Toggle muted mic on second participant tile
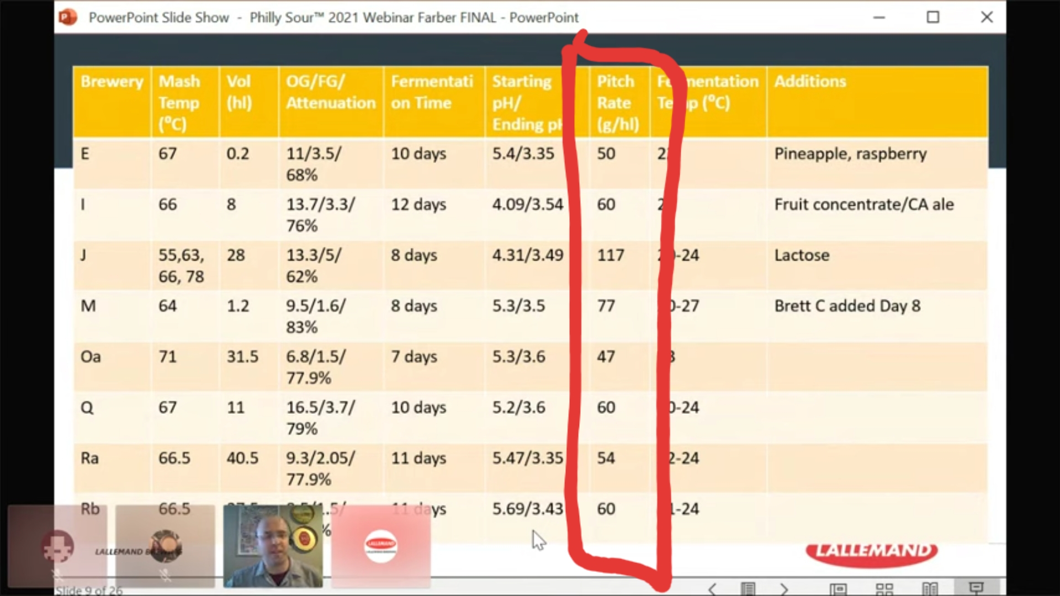This screenshot has width=1060, height=596. [165, 576]
